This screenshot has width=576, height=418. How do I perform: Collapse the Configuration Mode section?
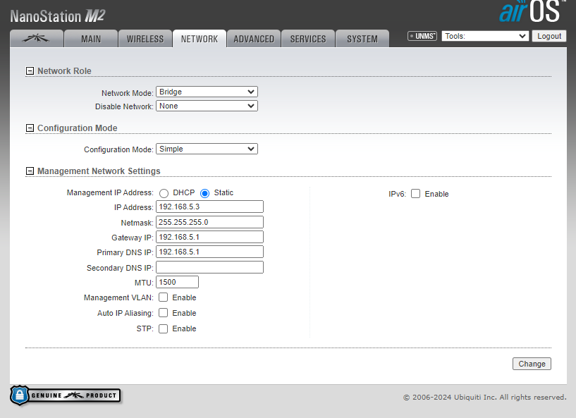coord(30,128)
